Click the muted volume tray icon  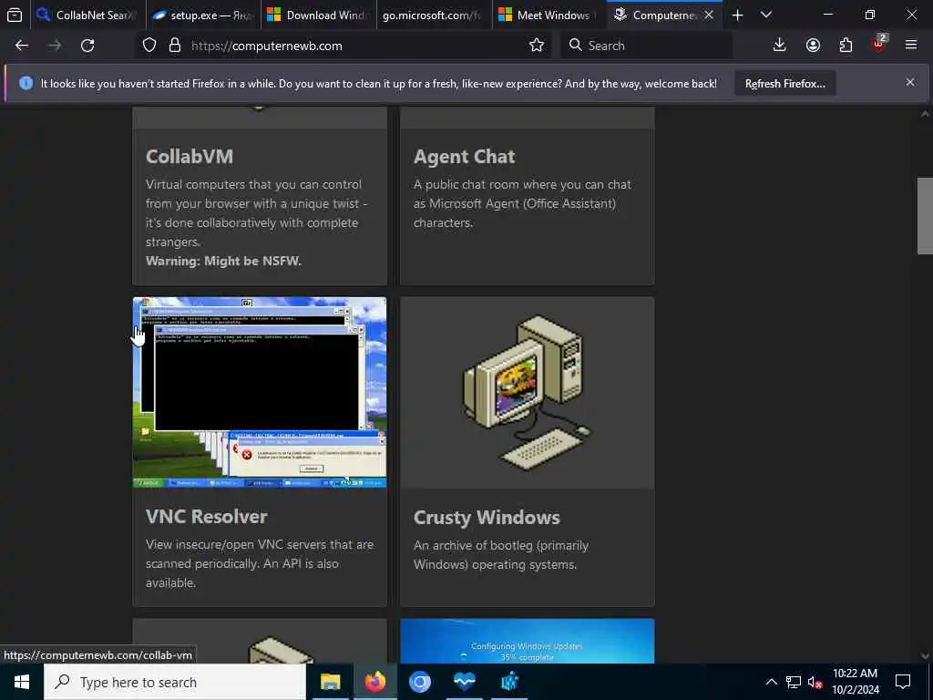815,682
